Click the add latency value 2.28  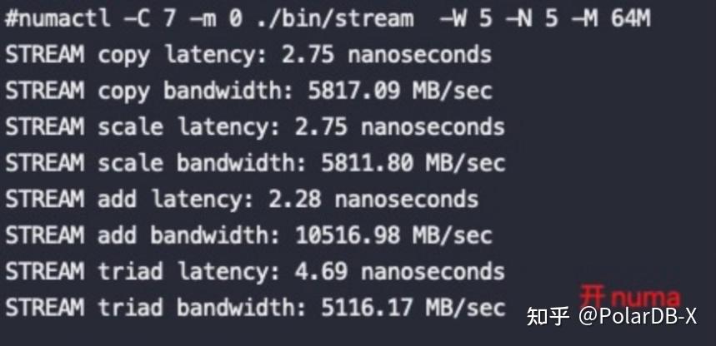pyautogui.click(x=294, y=199)
